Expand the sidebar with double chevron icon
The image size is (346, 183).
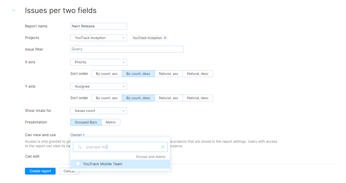pos(13,10)
